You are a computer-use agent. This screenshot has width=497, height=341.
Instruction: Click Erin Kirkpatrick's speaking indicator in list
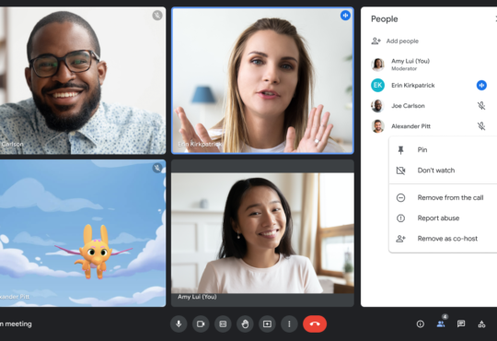[481, 85]
